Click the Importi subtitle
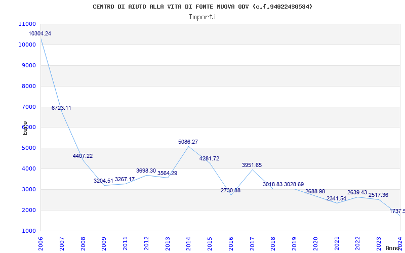The height and width of the screenshot is (253, 405). (x=202, y=17)
